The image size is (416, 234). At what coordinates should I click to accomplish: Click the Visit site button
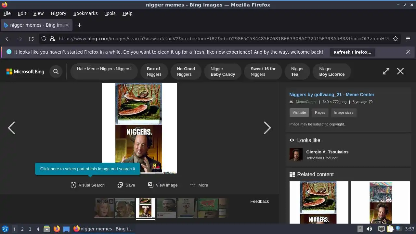[x=299, y=112]
